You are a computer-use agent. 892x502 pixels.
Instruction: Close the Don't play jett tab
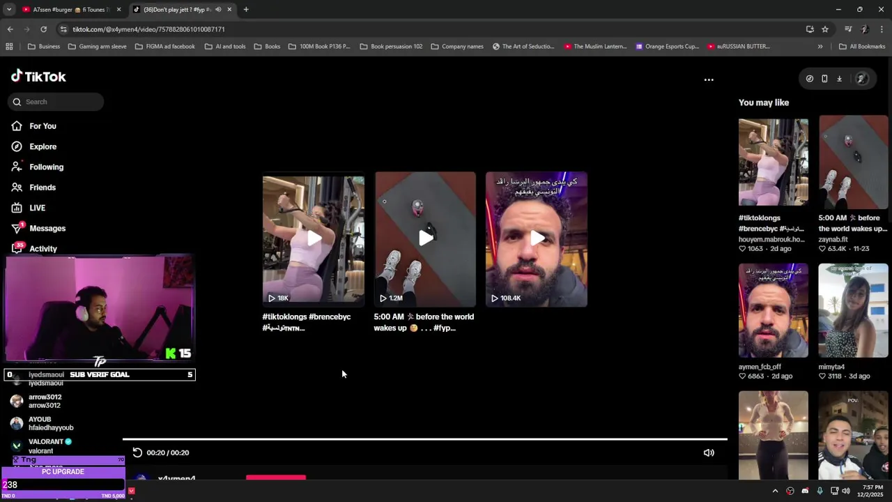point(229,10)
